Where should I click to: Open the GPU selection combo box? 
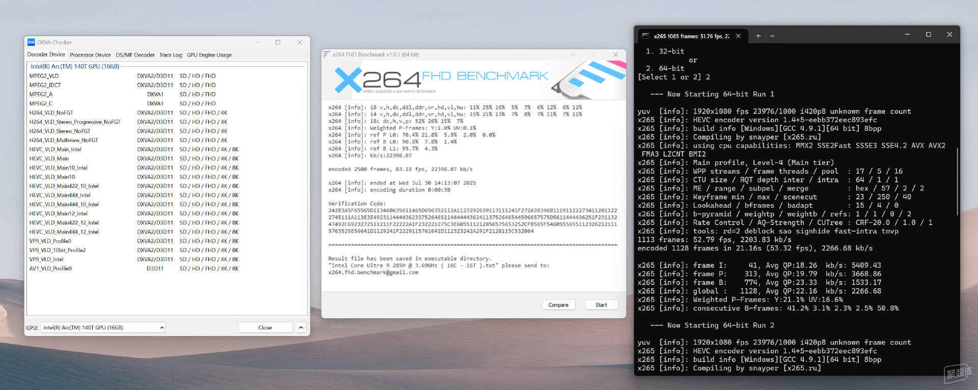103,327
